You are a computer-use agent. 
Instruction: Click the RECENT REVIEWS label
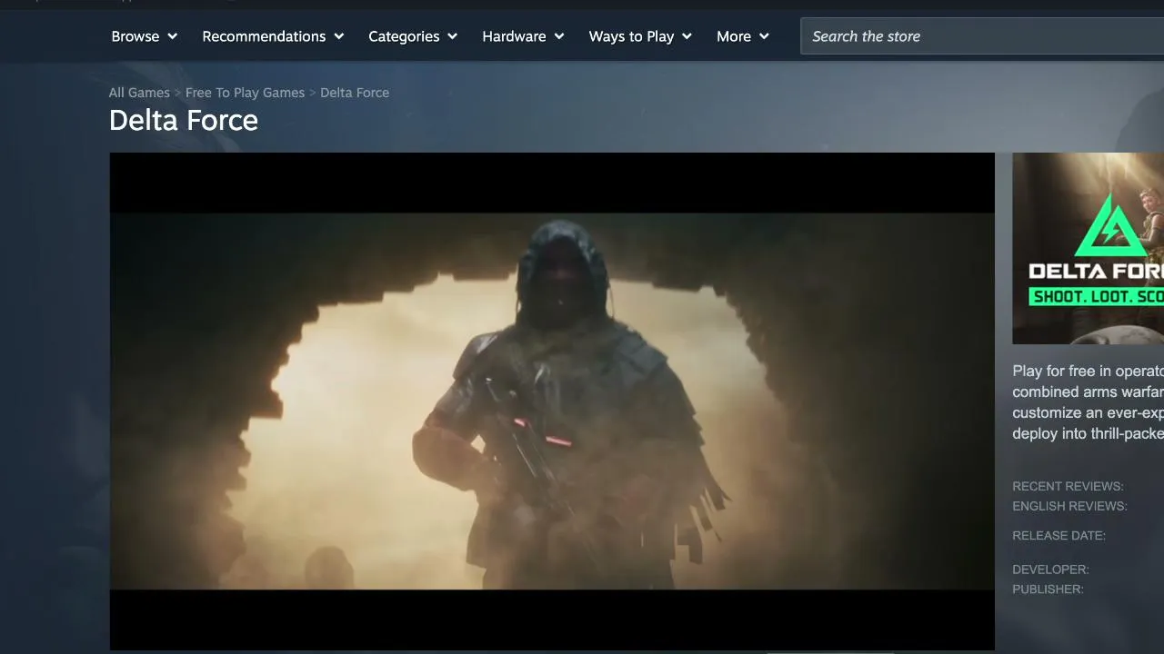pos(1068,486)
